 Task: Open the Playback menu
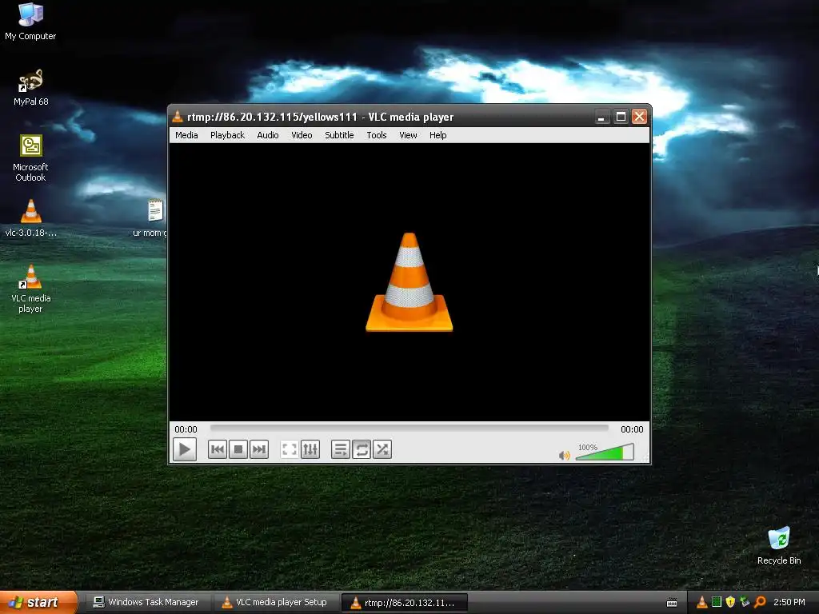(x=227, y=135)
